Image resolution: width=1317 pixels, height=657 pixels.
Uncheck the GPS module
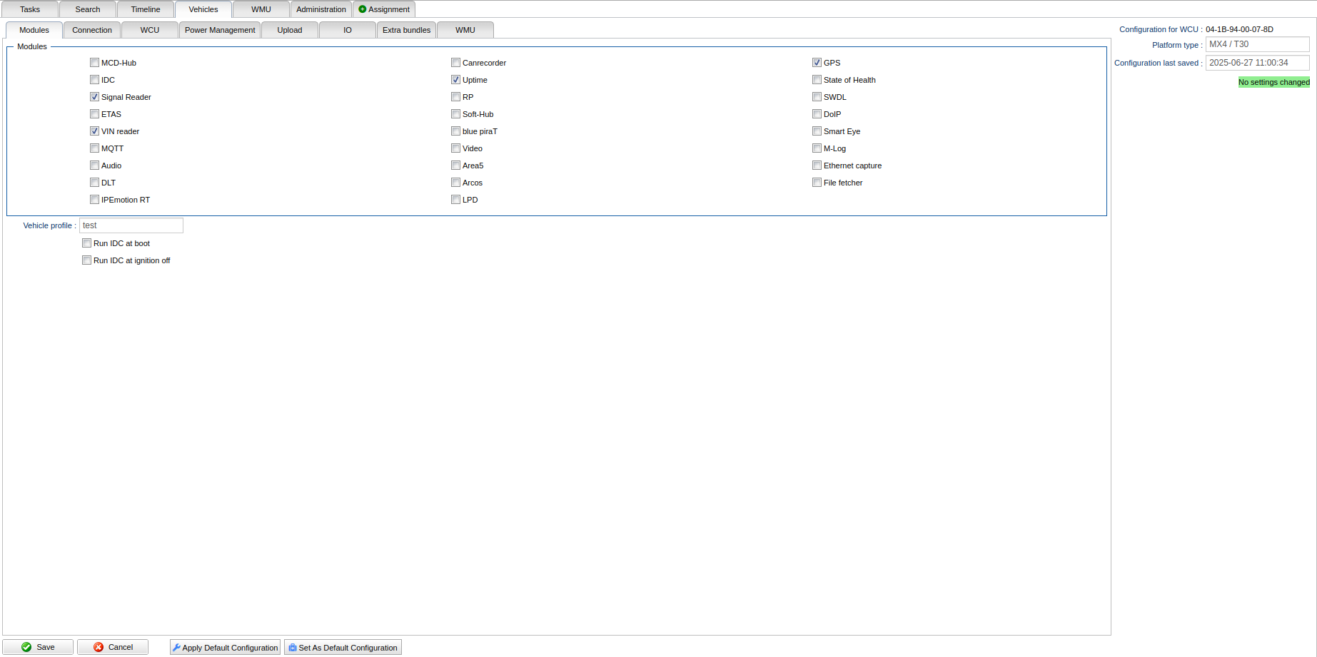click(817, 63)
